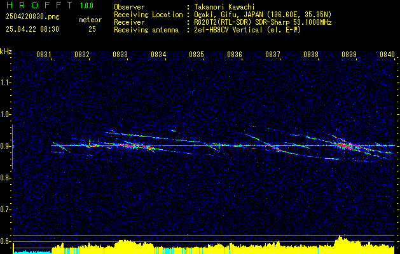This screenshot has width=400, height=254.
Task: Click the filename 2504220830.png
Action: pyautogui.click(x=32, y=17)
